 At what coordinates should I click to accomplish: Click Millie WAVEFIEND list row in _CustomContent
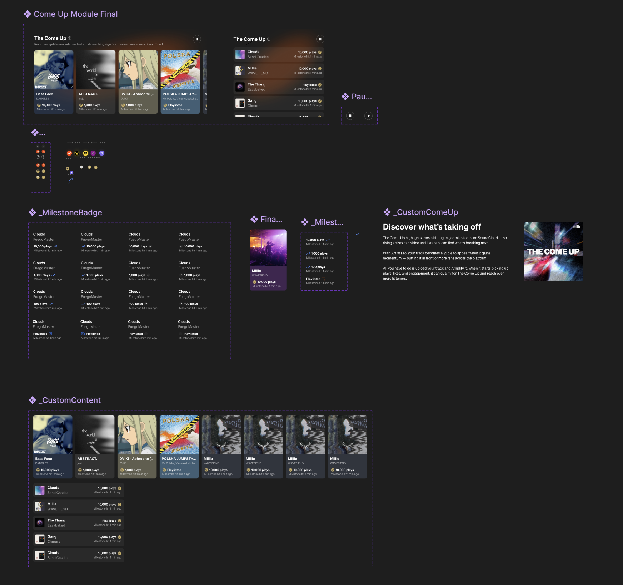[x=79, y=506]
